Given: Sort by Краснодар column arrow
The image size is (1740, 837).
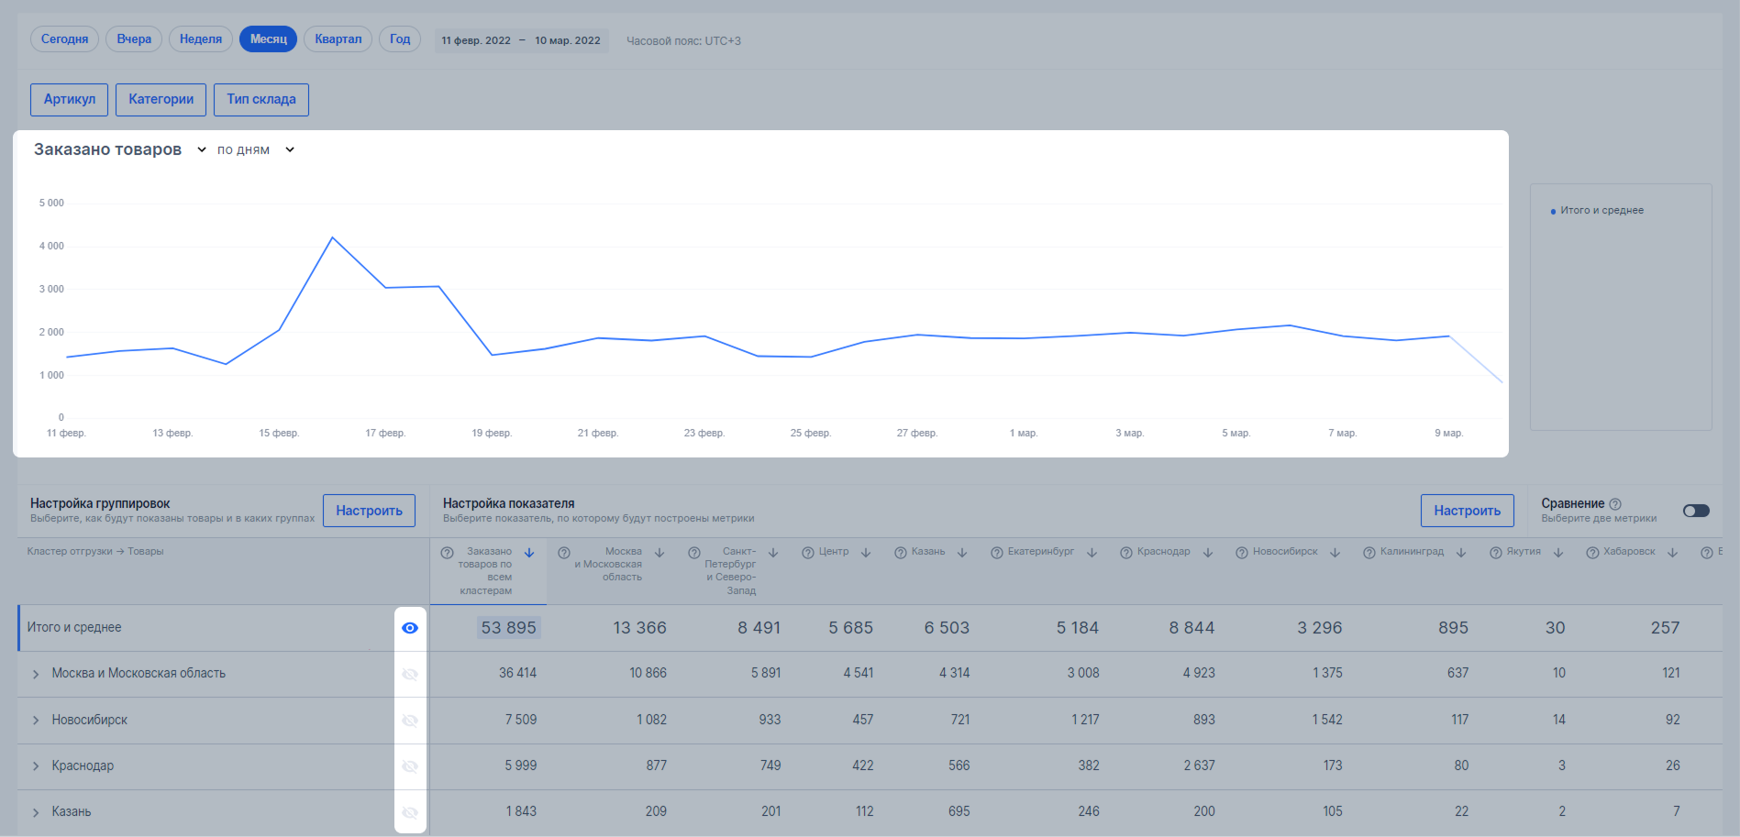Looking at the screenshot, I should coord(1208,553).
